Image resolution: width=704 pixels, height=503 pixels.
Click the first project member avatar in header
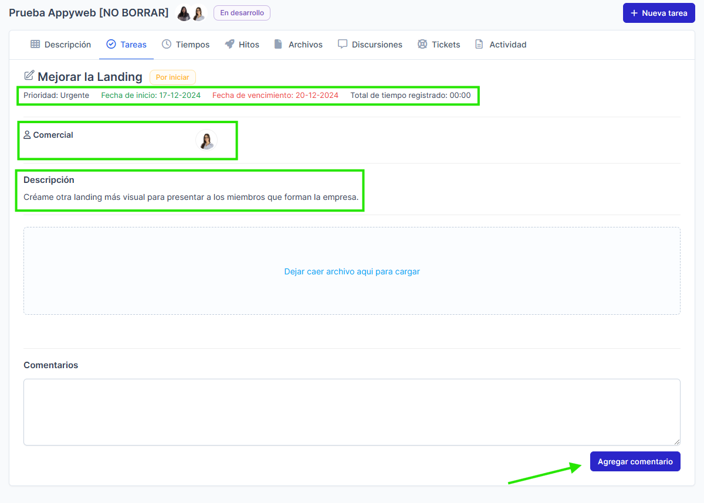pos(184,13)
